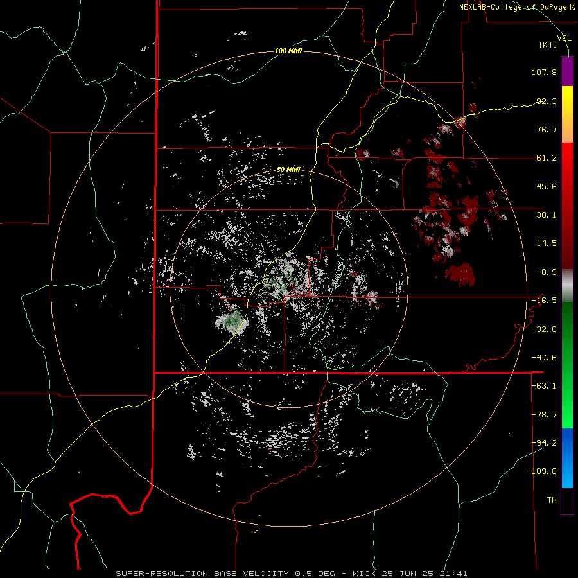Click the VEL label above color scale
This screenshot has height=578, width=578.
(564, 39)
